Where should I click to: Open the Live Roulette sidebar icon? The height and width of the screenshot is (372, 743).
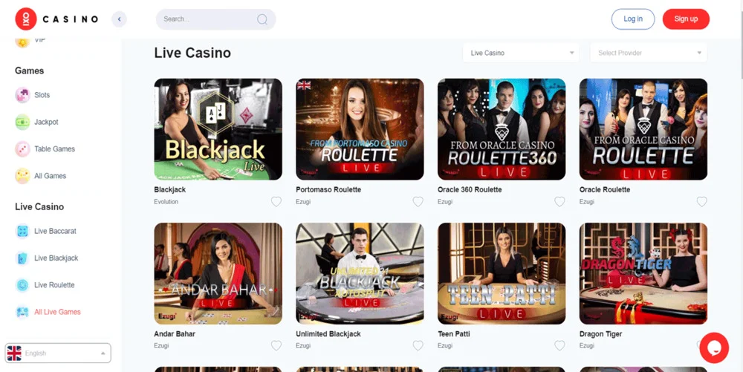[22, 285]
